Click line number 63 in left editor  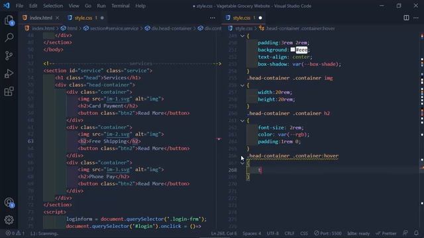tap(30, 141)
